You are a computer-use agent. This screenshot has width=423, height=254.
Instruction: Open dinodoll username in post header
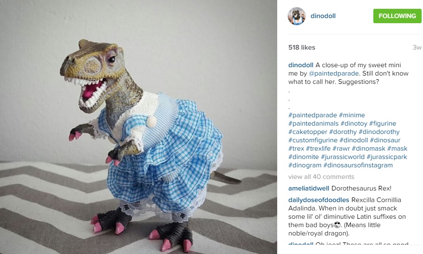(x=323, y=16)
